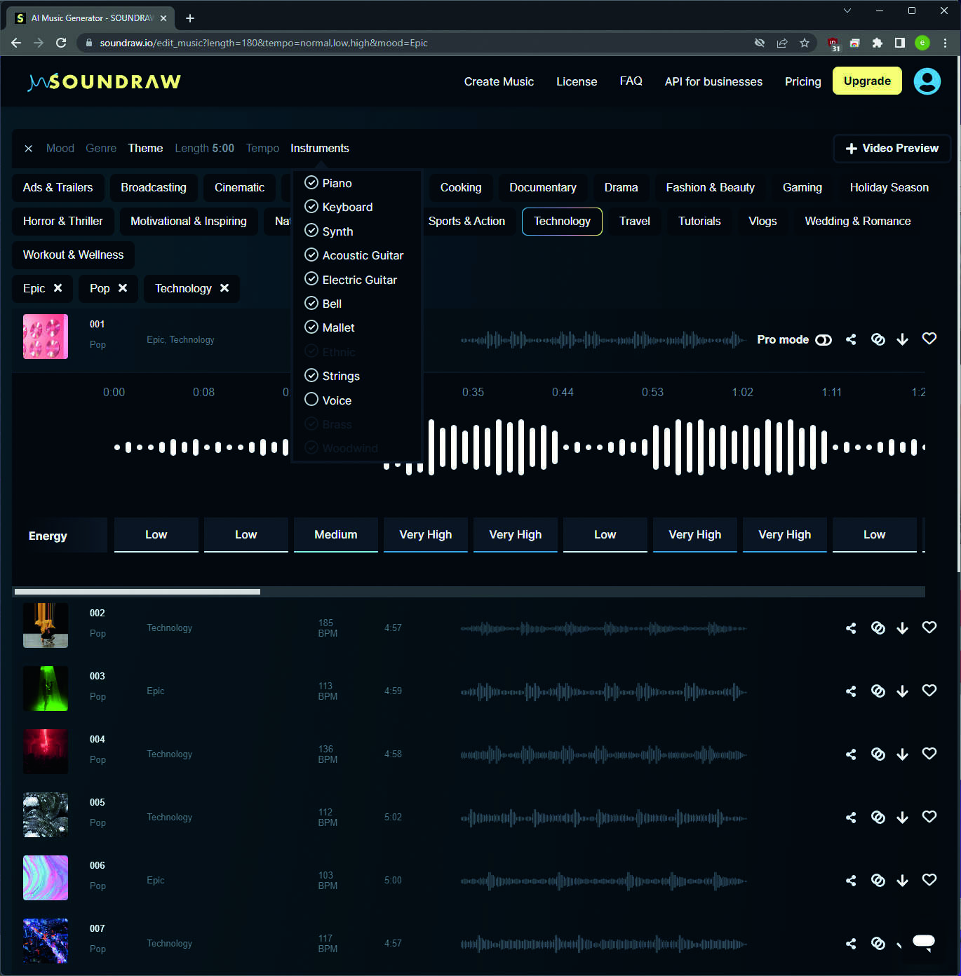Remove the Epic filter tag
This screenshot has width=961, height=976.
click(x=58, y=288)
